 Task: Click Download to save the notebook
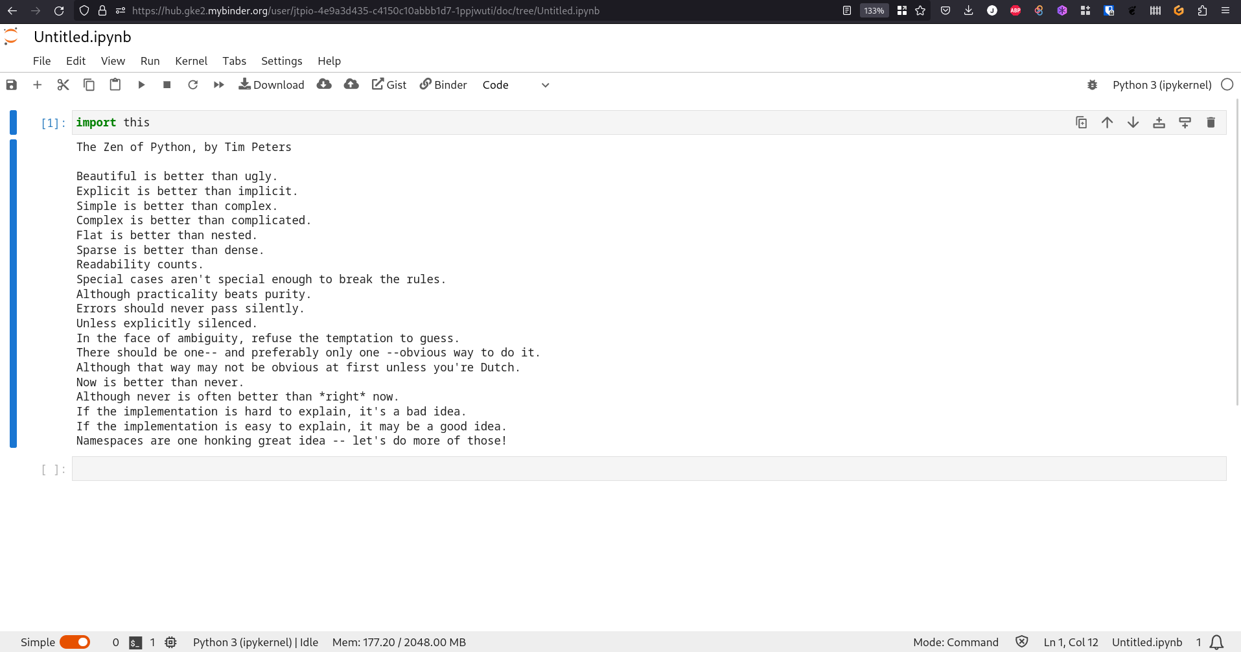272,84
